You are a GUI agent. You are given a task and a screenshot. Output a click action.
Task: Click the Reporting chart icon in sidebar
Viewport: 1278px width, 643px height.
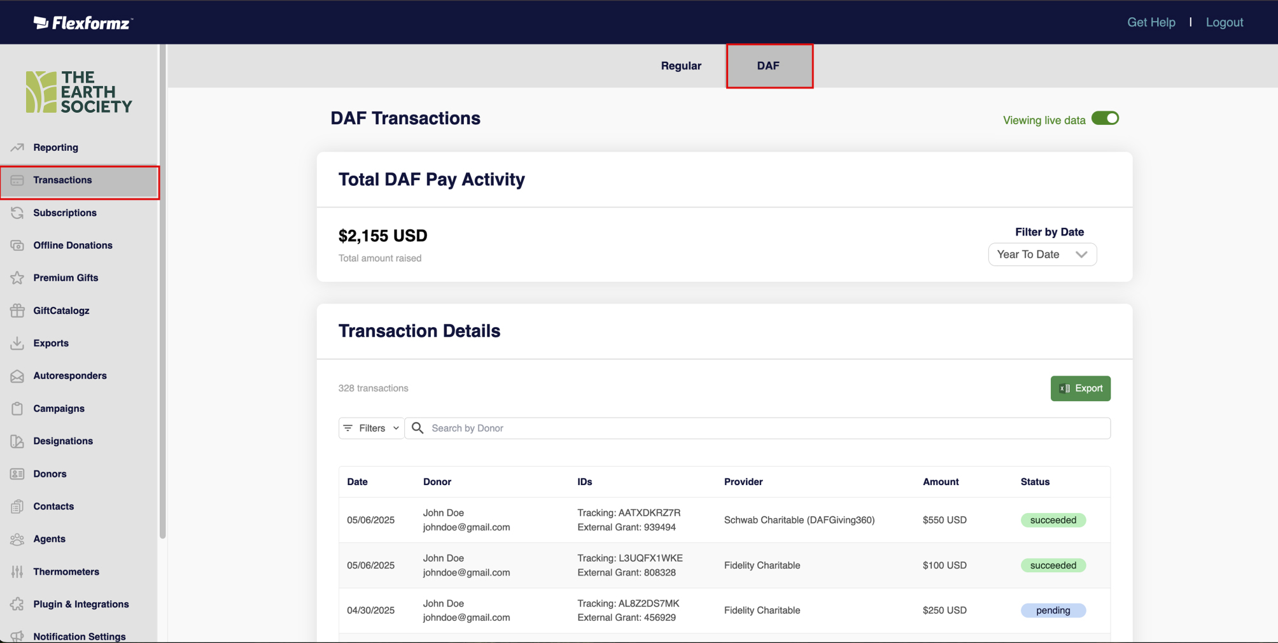[17, 148]
